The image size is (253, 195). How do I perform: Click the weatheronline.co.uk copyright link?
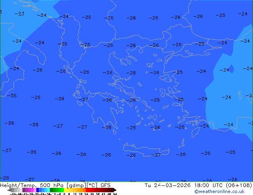click(219, 191)
